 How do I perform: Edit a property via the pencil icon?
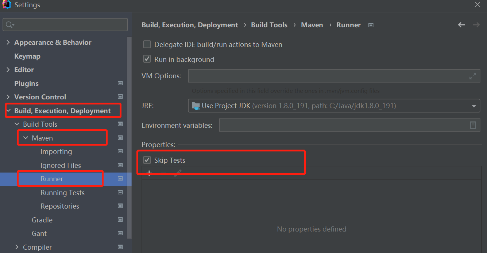point(177,173)
